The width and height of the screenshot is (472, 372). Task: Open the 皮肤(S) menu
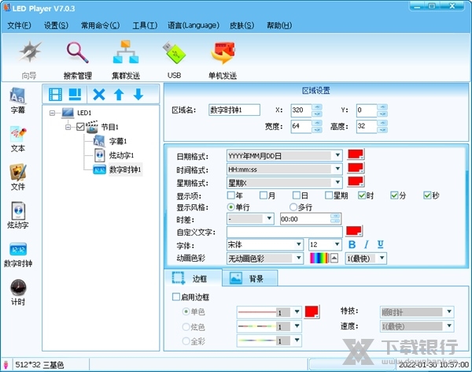click(x=242, y=26)
